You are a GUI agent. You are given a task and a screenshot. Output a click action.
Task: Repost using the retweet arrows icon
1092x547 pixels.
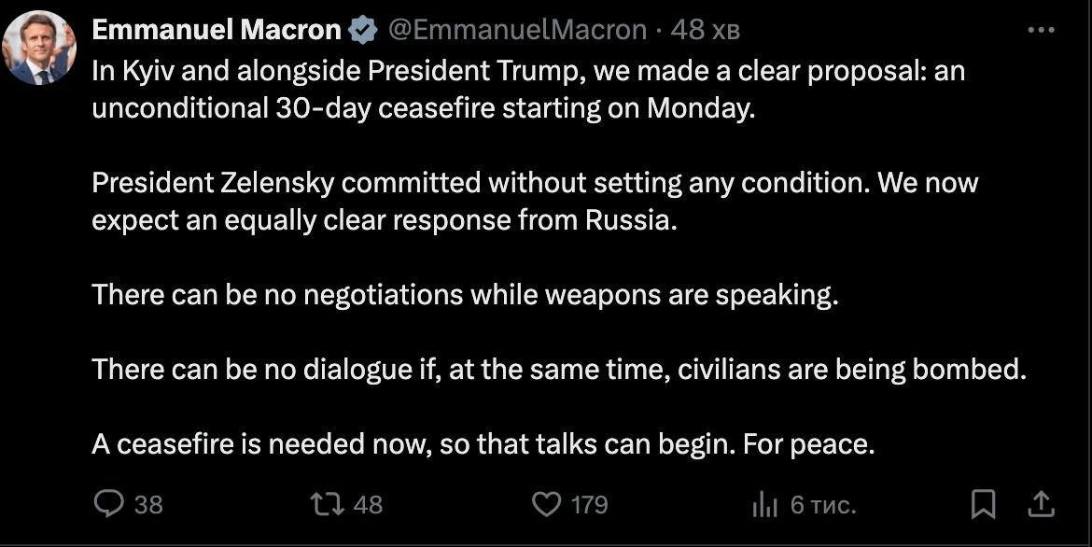tap(328, 504)
